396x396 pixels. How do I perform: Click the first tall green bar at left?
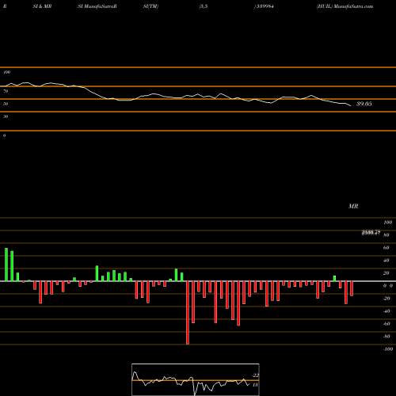tap(6, 265)
